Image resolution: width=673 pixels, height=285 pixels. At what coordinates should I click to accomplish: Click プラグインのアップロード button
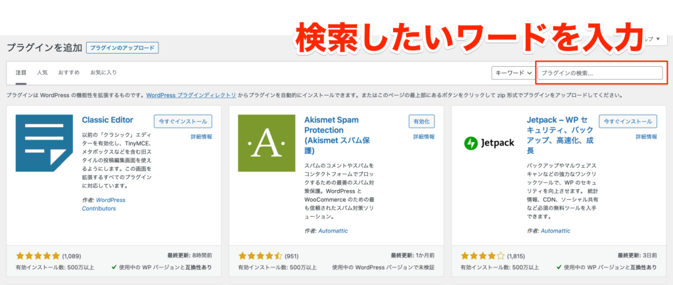point(122,47)
